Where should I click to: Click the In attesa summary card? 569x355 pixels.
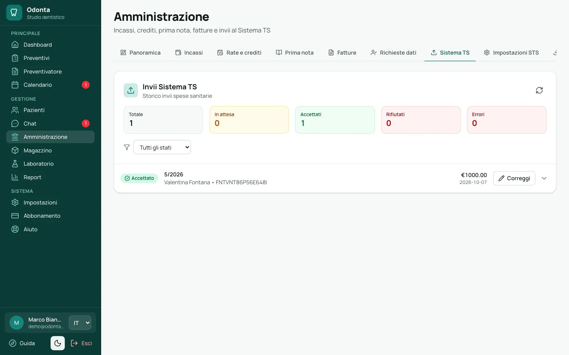coord(249,120)
